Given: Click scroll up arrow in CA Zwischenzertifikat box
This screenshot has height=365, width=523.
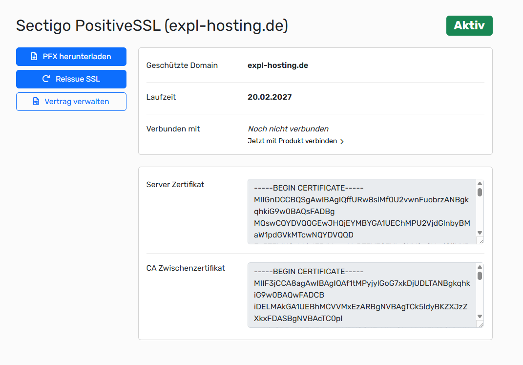Looking at the screenshot, I should point(480,267).
